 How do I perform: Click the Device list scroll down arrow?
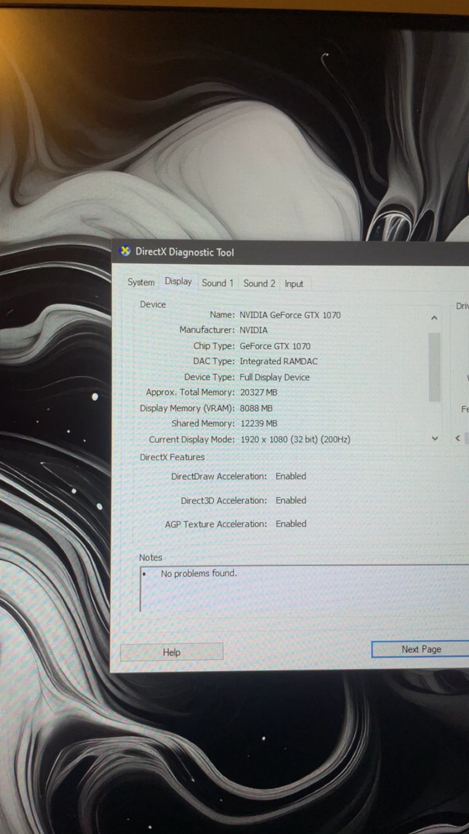(x=435, y=439)
